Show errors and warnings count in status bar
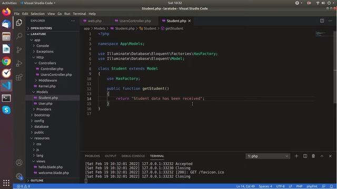This screenshot has height=189, width=337. coord(23,186)
